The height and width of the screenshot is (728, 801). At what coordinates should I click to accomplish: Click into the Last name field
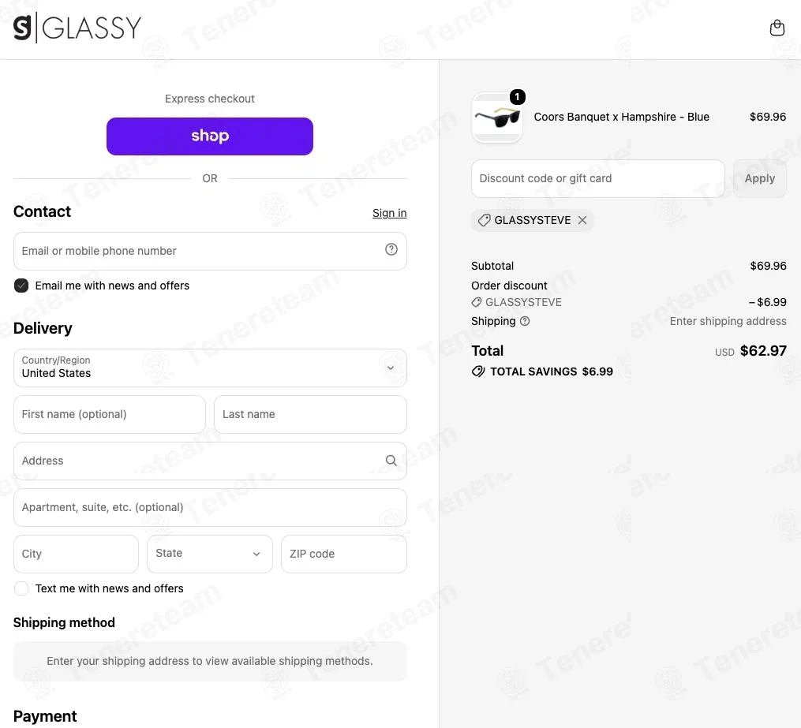310,415
